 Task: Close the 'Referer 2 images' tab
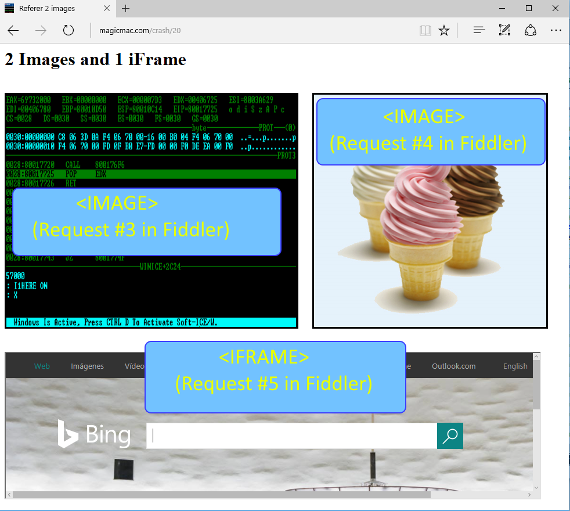tap(107, 9)
